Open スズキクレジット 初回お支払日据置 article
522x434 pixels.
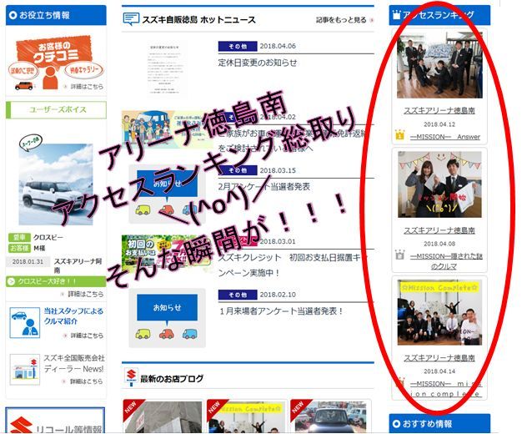291,265
